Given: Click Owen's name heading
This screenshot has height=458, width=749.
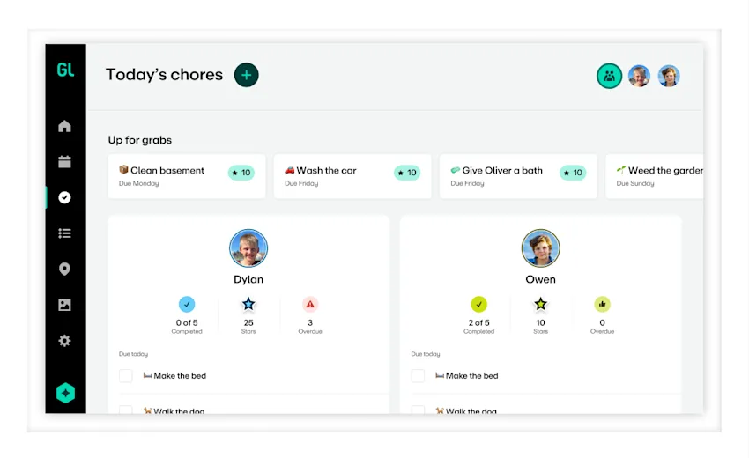Looking at the screenshot, I should 540,279.
